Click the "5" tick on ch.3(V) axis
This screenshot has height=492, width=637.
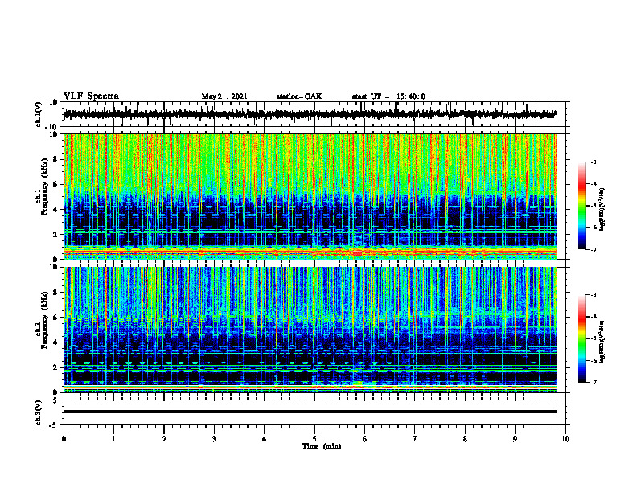[55, 400]
